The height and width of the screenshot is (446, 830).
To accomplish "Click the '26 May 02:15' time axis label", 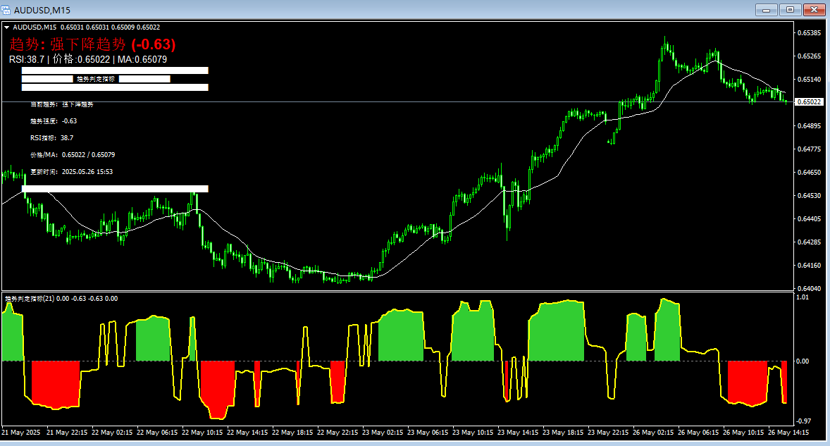I will 653,432.
